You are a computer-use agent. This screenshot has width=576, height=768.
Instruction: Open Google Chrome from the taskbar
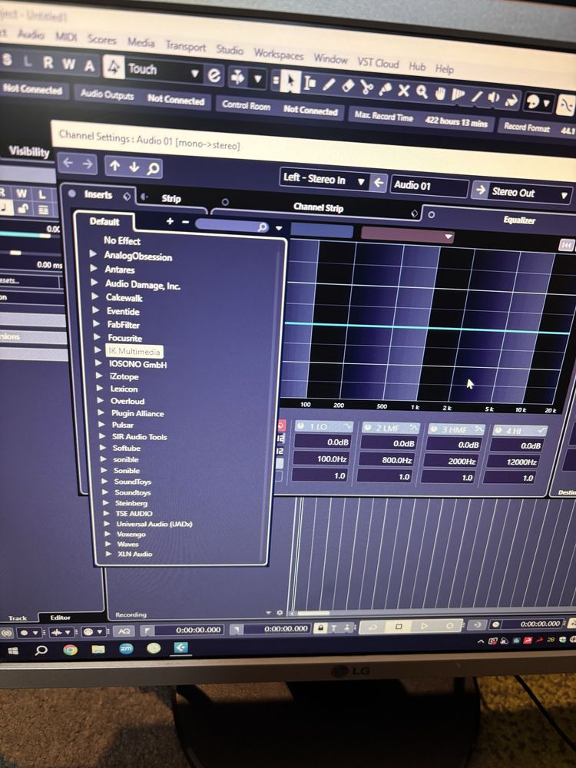pyautogui.click(x=70, y=650)
